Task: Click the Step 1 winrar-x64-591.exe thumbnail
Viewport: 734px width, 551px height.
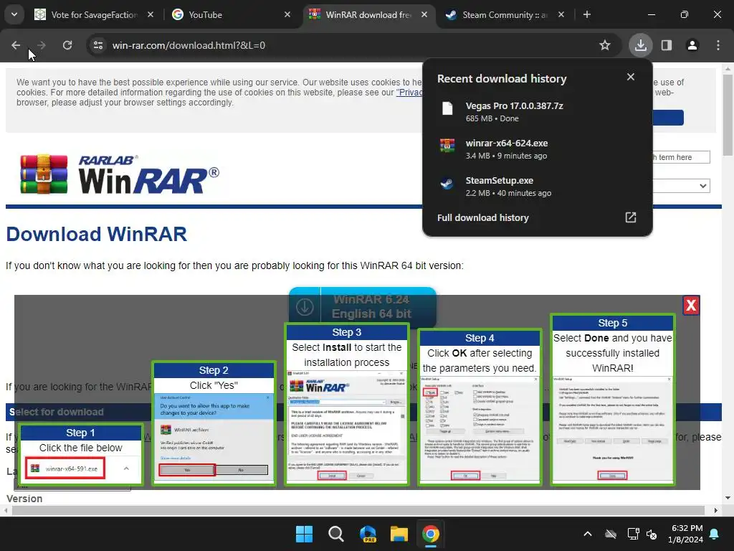Action: [65, 468]
